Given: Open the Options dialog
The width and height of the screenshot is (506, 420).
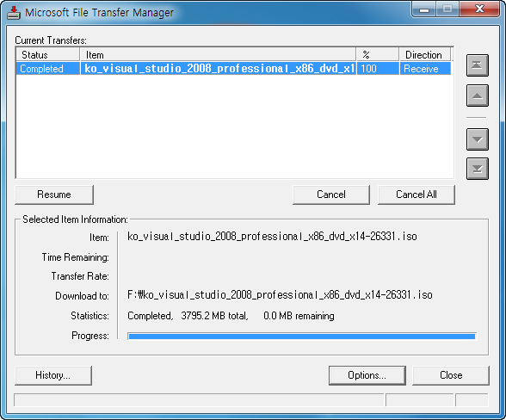Looking at the screenshot, I should tap(367, 375).
